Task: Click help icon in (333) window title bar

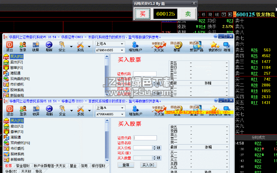Action: tap(216, 100)
